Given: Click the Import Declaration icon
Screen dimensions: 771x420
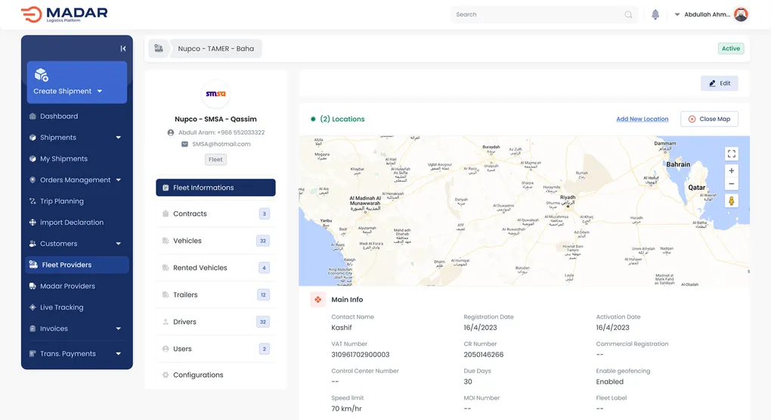Looking at the screenshot, I should [33, 222].
